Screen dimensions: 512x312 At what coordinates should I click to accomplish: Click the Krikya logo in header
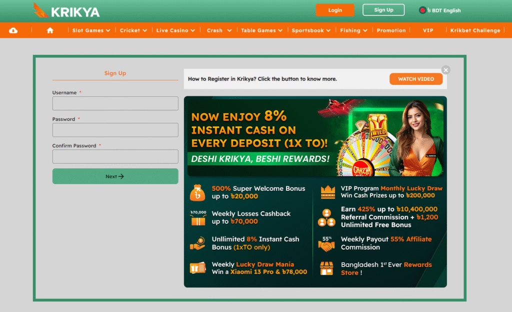pyautogui.click(x=66, y=11)
